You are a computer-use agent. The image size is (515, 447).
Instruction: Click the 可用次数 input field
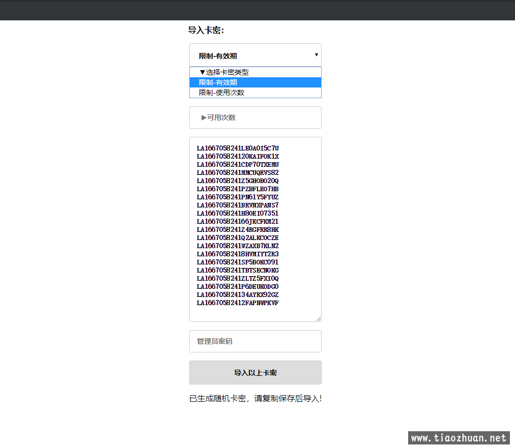click(255, 117)
